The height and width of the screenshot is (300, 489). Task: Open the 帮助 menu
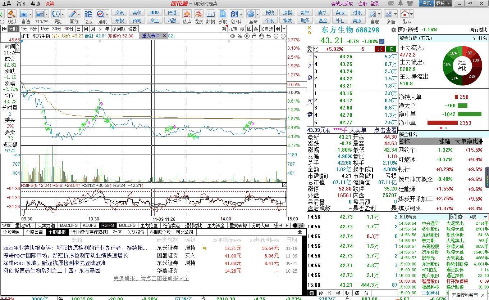pos(35,4)
